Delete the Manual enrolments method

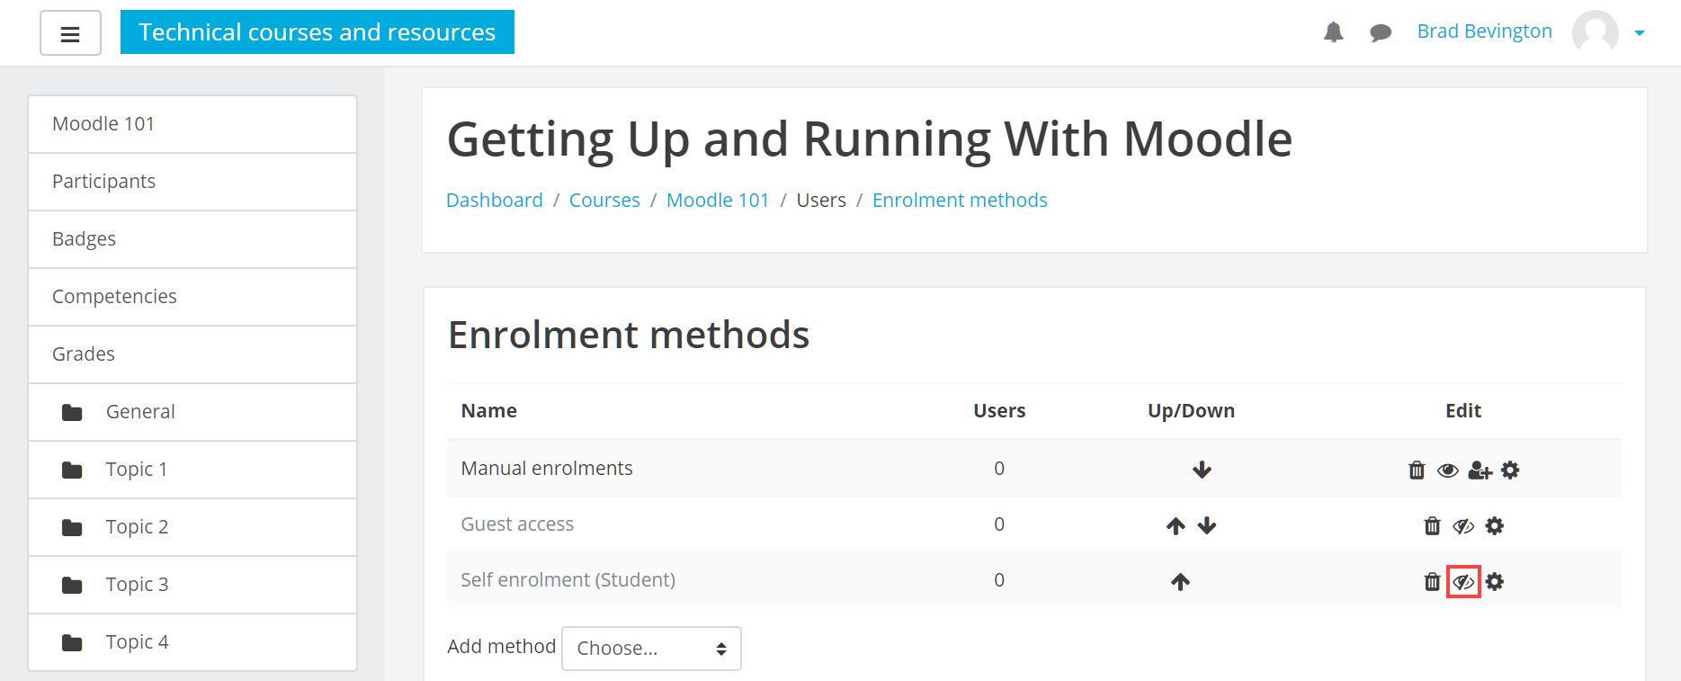tap(1417, 470)
